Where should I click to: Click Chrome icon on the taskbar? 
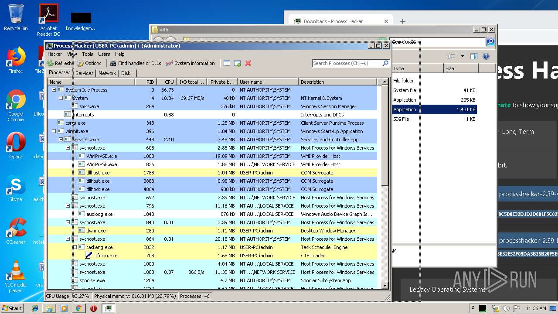[x=78, y=308]
